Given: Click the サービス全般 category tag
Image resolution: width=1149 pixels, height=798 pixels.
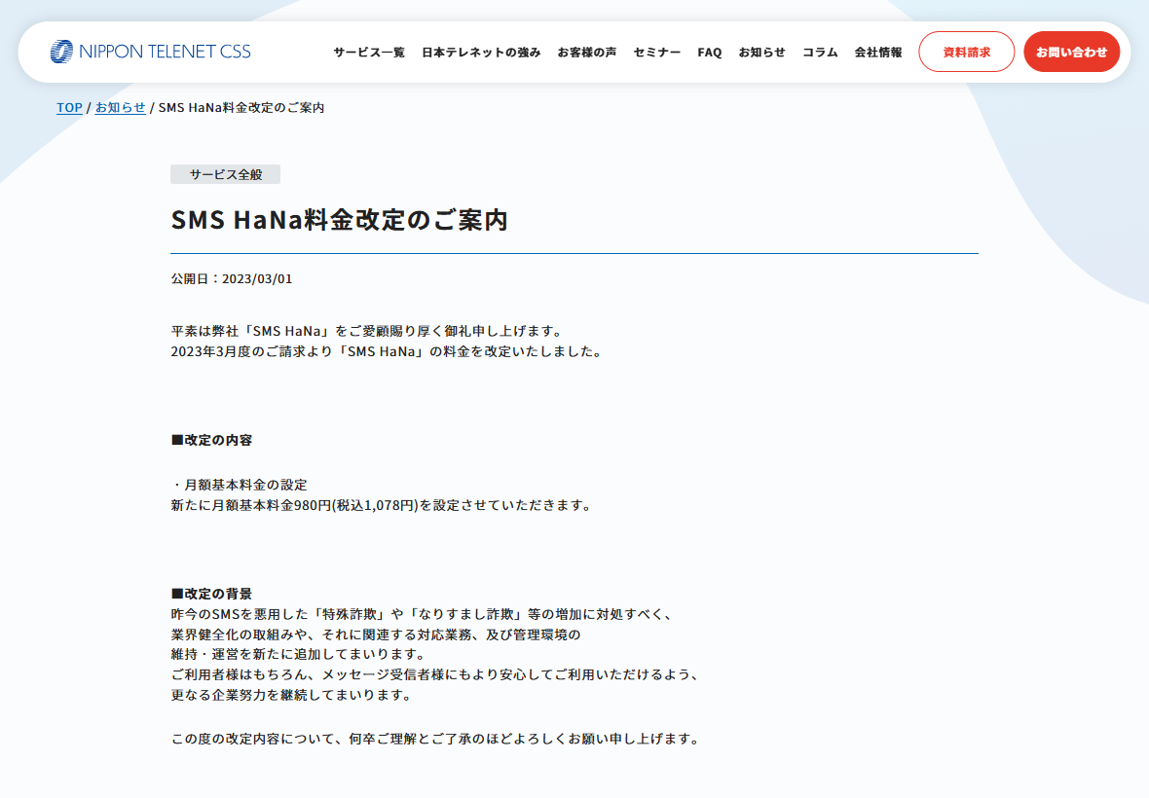Looking at the screenshot, I should [x=226, y=174].
